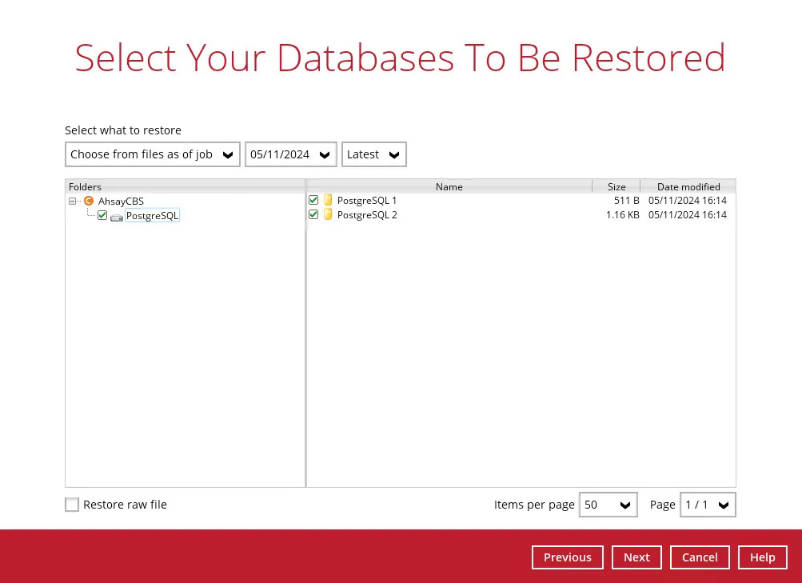Sort by Date modified column header
The height and width of the screenshot is (583, 802).
point(688,186)
